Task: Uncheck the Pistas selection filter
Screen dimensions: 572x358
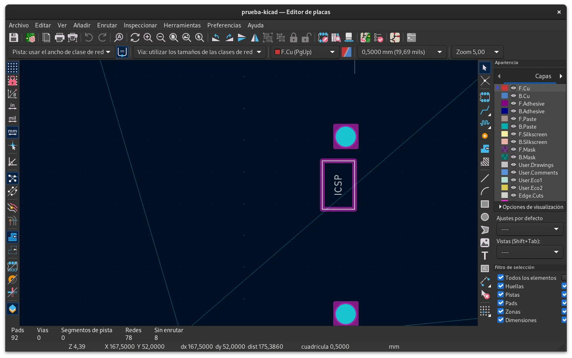Action: pos(501,295)
